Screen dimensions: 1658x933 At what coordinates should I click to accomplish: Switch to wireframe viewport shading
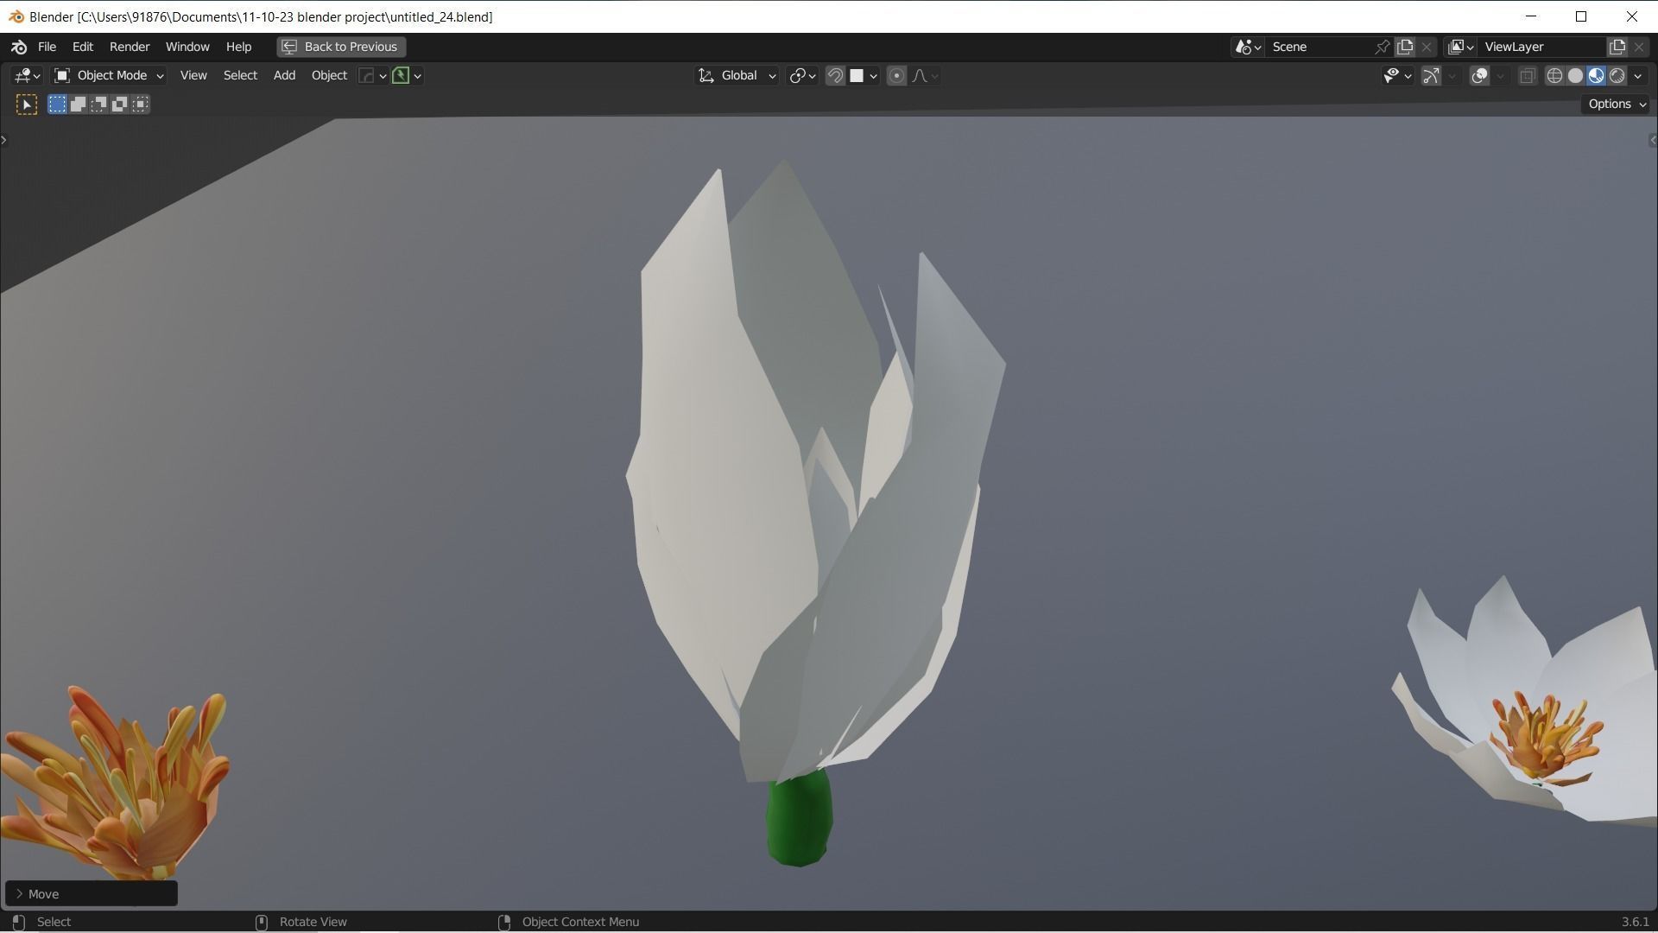click(1554, 76)
